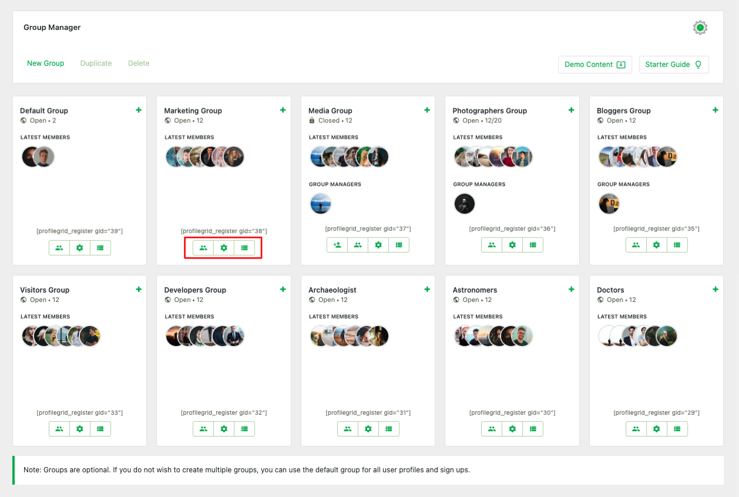Open Doctors group fields list icon

pyautogui.click(x=677, y=429)
